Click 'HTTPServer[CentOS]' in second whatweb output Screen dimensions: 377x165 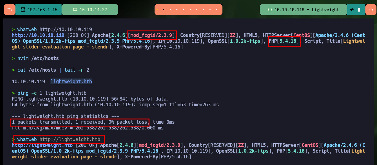296,145
